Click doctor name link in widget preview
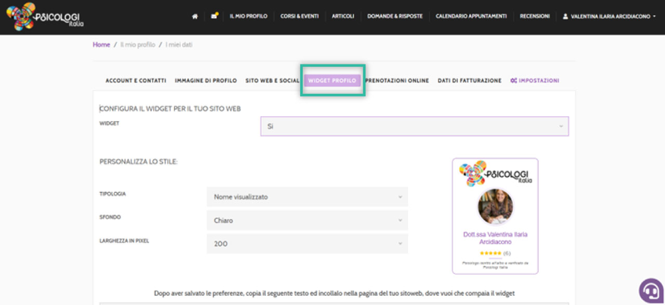Image resolution: width=665 pixels, height=305 pixels. pos(495,238)
